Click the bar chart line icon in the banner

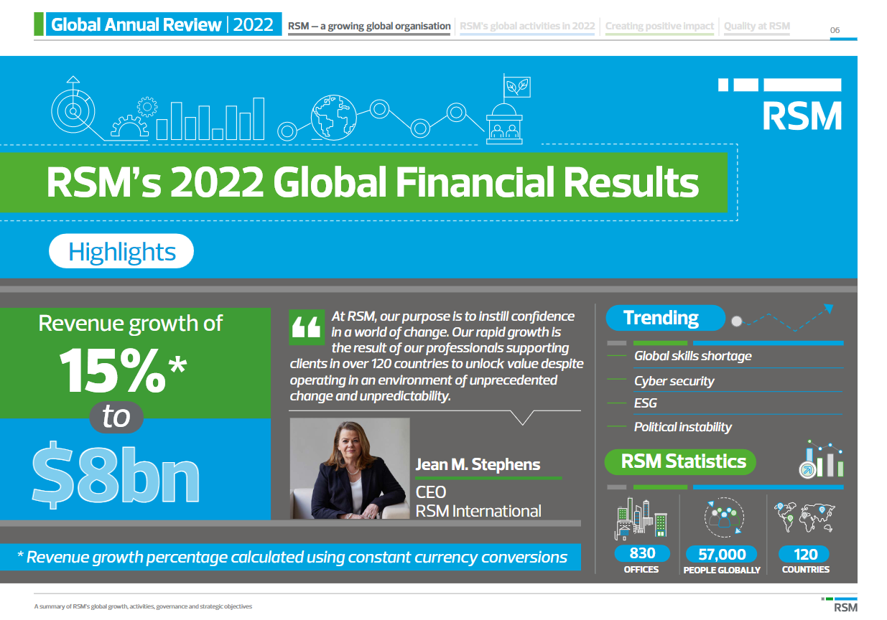click(210, 118)
